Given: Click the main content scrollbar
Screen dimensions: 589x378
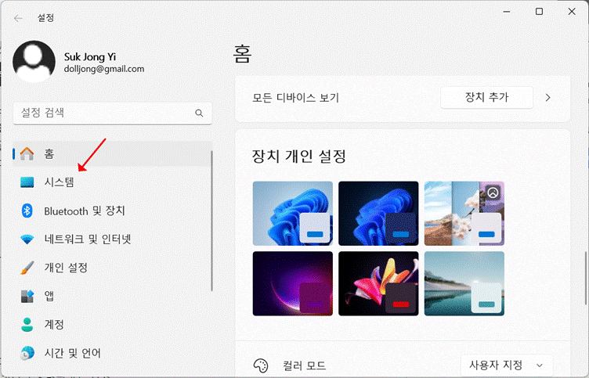Looking at the screenshot, I should 586,279.
